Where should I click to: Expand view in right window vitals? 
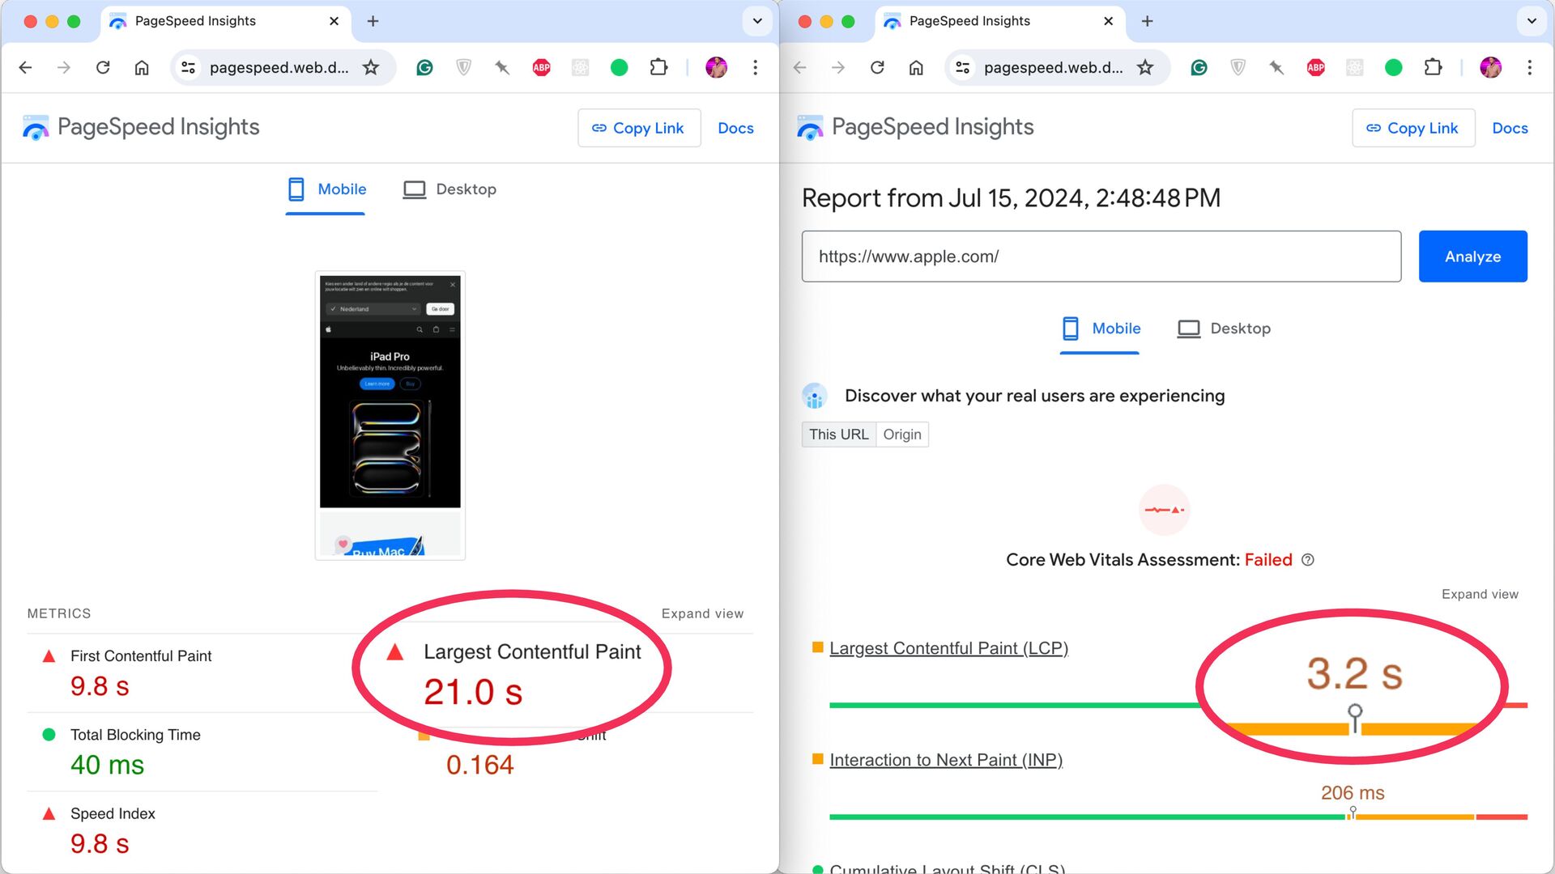[1480, 594]
